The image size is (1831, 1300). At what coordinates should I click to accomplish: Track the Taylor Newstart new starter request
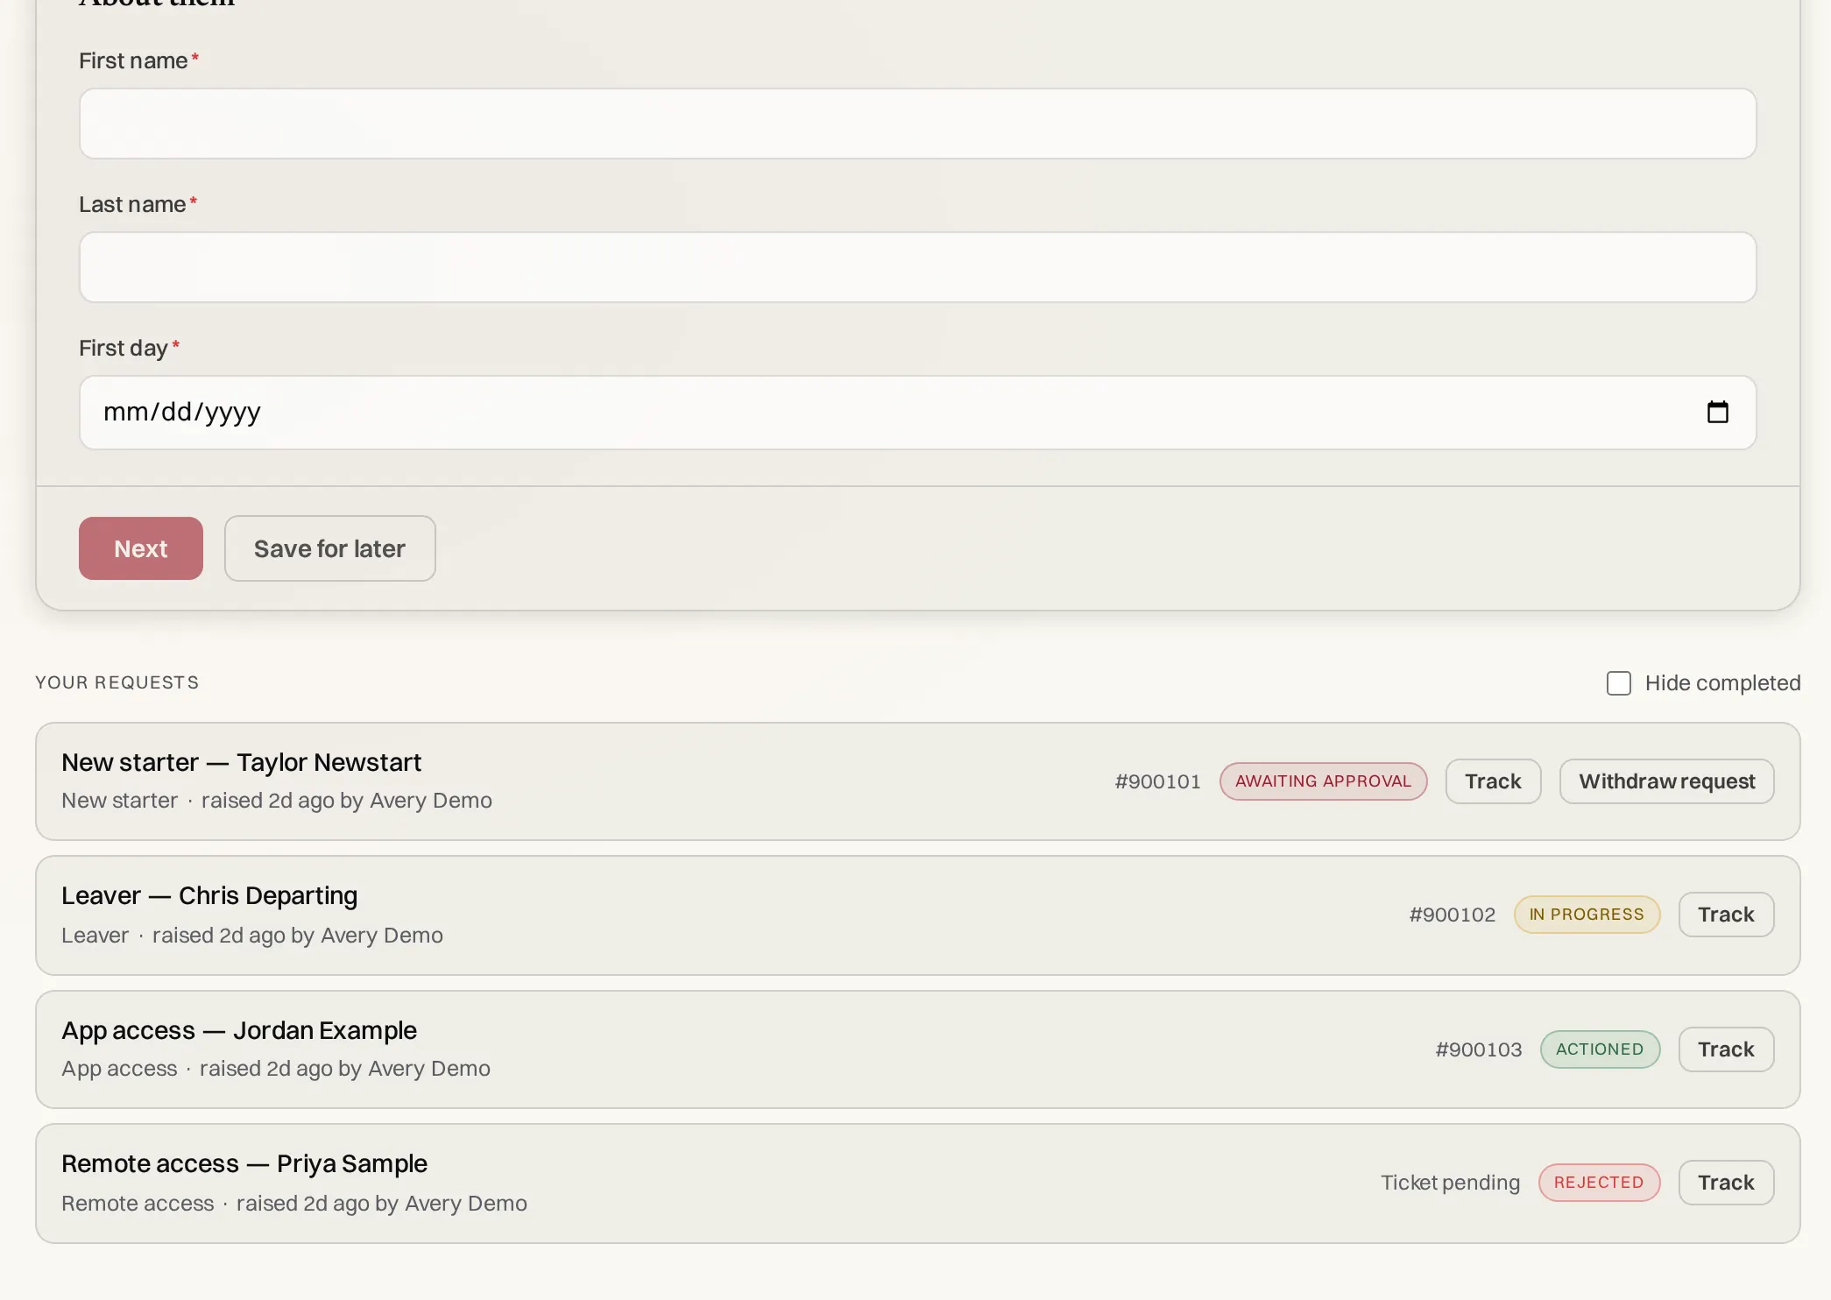[x=1493, y=781]
